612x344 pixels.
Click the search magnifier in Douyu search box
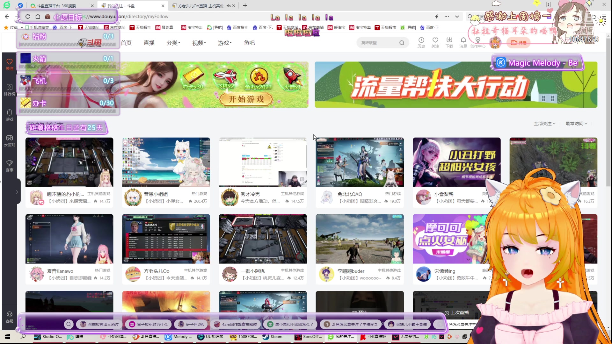402,43
